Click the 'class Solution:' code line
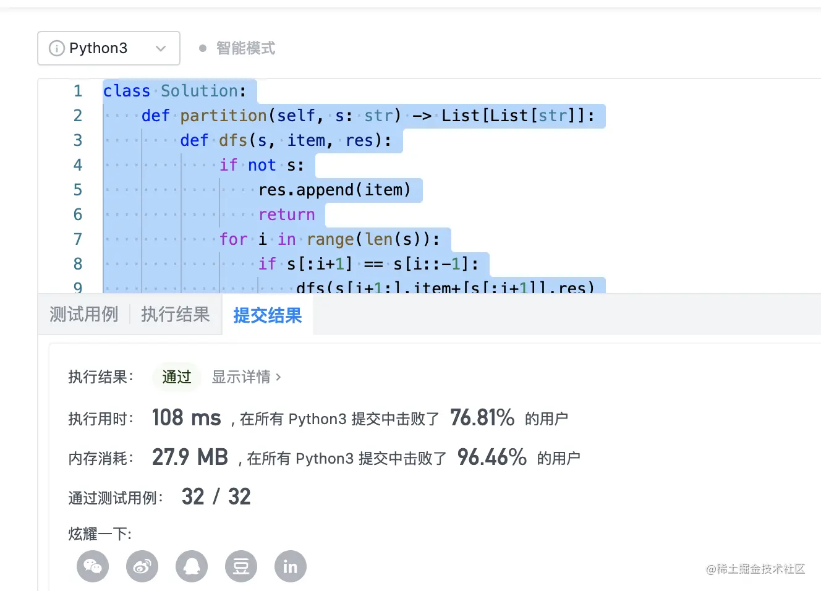This screenshot has height=591, width=821. point(174,91)
